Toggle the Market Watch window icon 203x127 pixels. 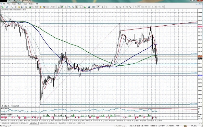pyautogui.click(x=12, y=7)
